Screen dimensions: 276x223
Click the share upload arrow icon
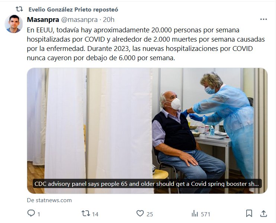(x=263, y=213)
